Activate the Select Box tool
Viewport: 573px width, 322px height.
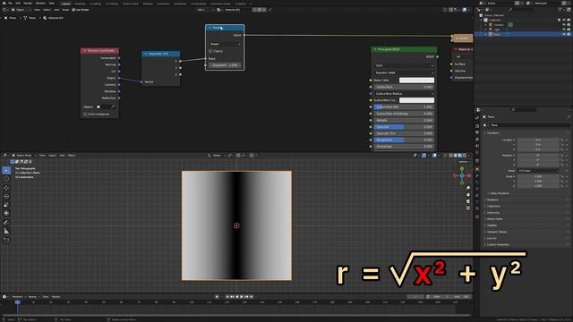[6, 170]
